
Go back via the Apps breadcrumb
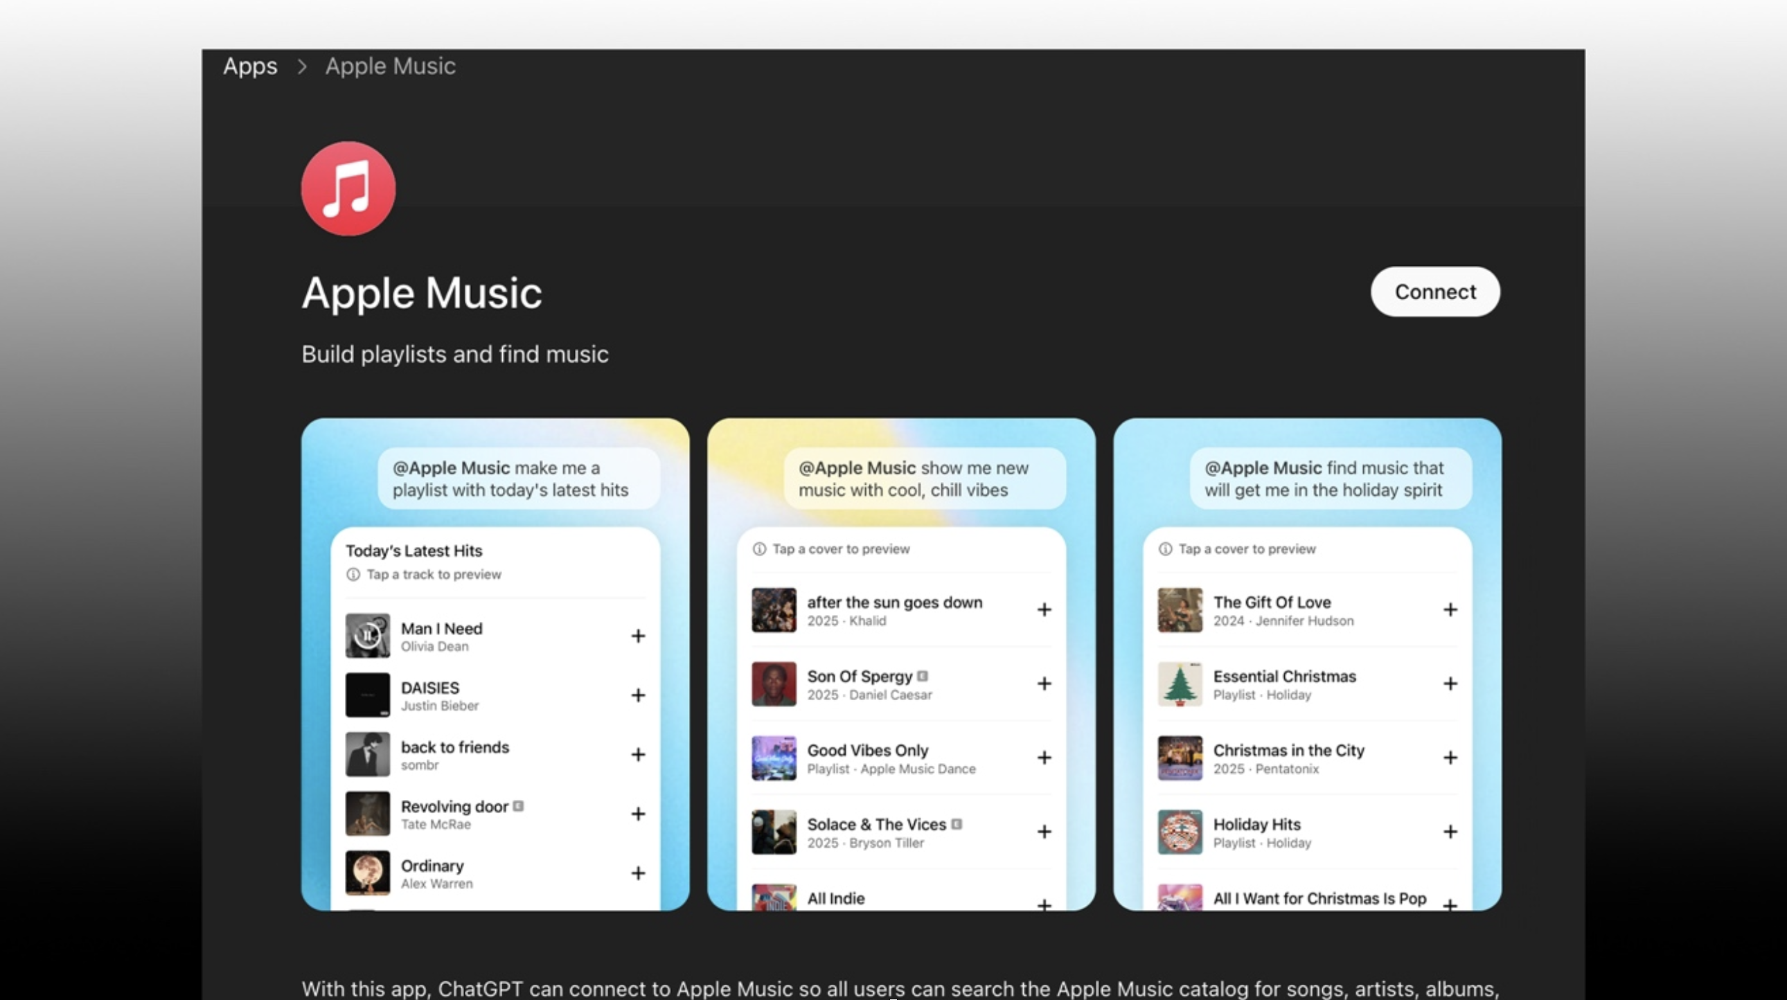tap(250, 66)
